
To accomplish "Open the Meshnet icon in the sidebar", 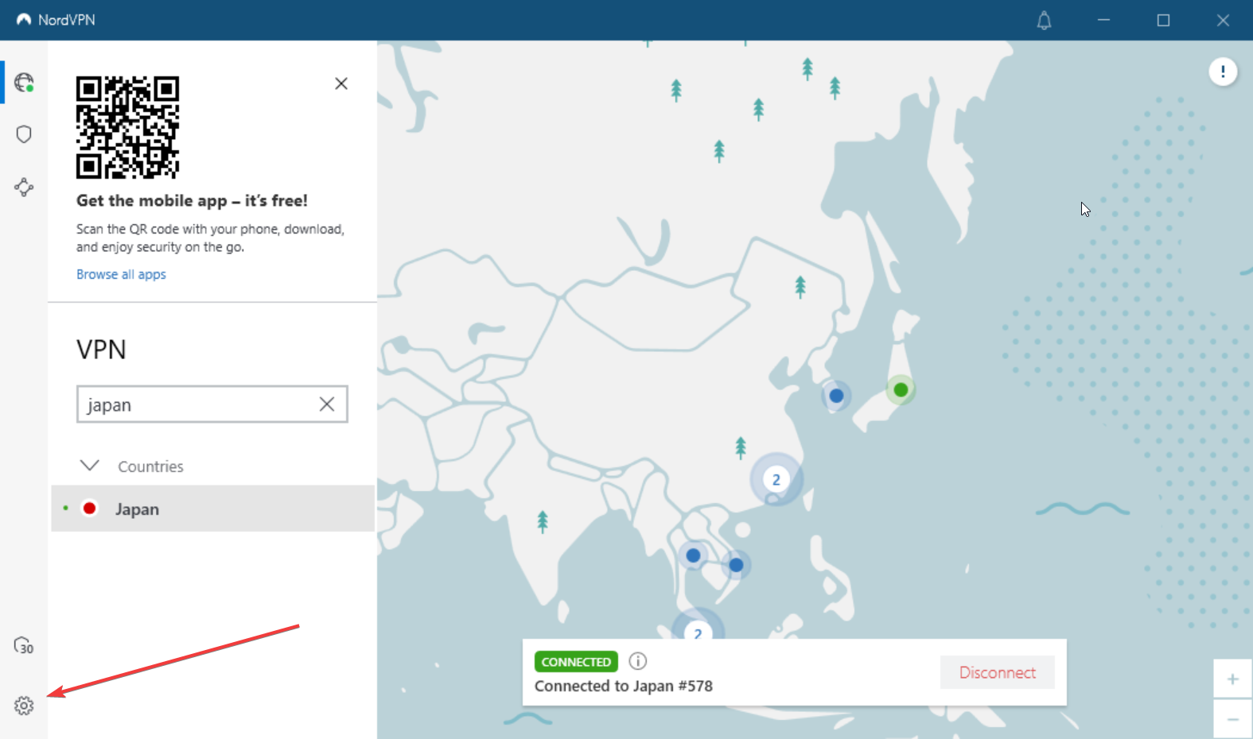I will [24, 187].
